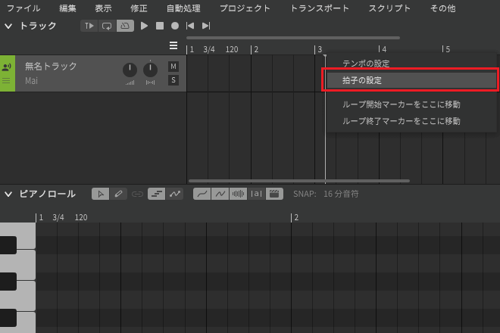Click the Record button
Screen dimensions: 500x333
pyautogui.click(x=174, y=26)
